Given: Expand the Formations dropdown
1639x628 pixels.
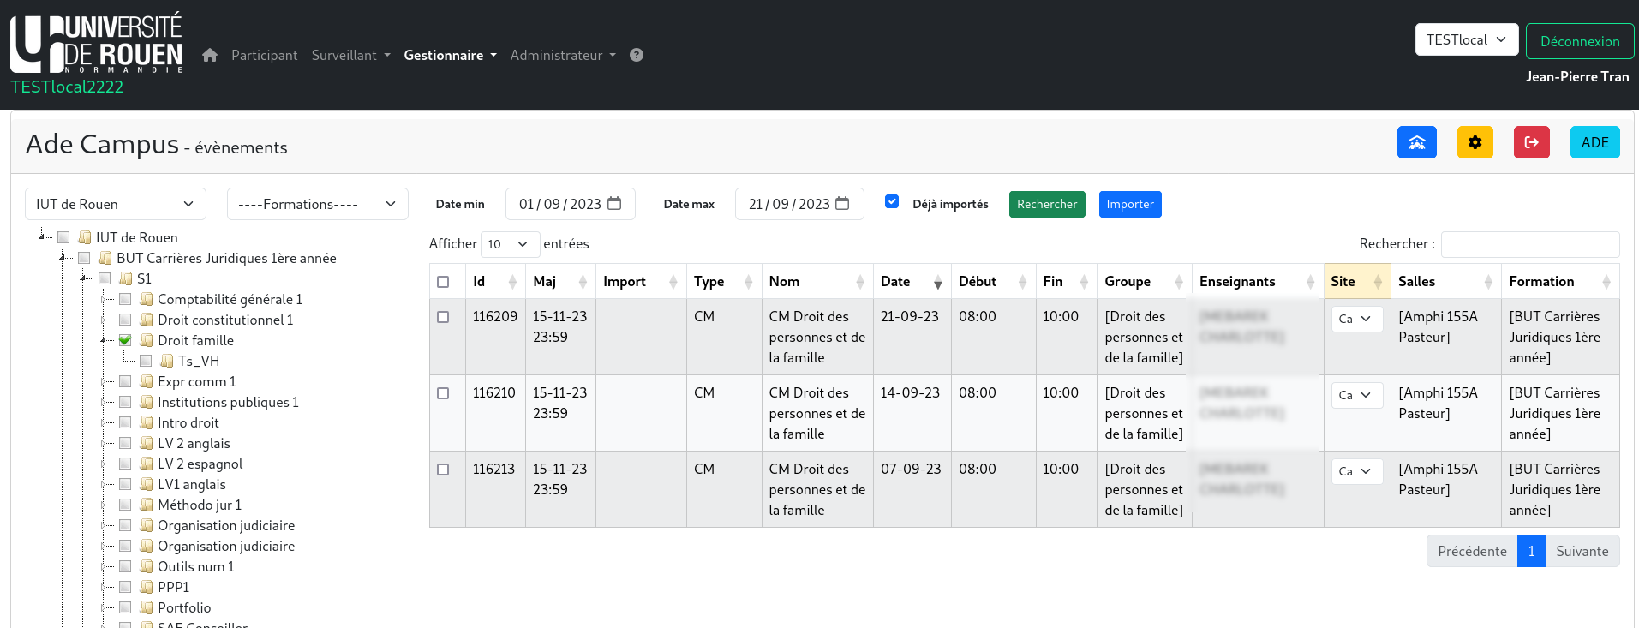Looking at the screenshot, I should pyautogui.click(x=317, y=204).
